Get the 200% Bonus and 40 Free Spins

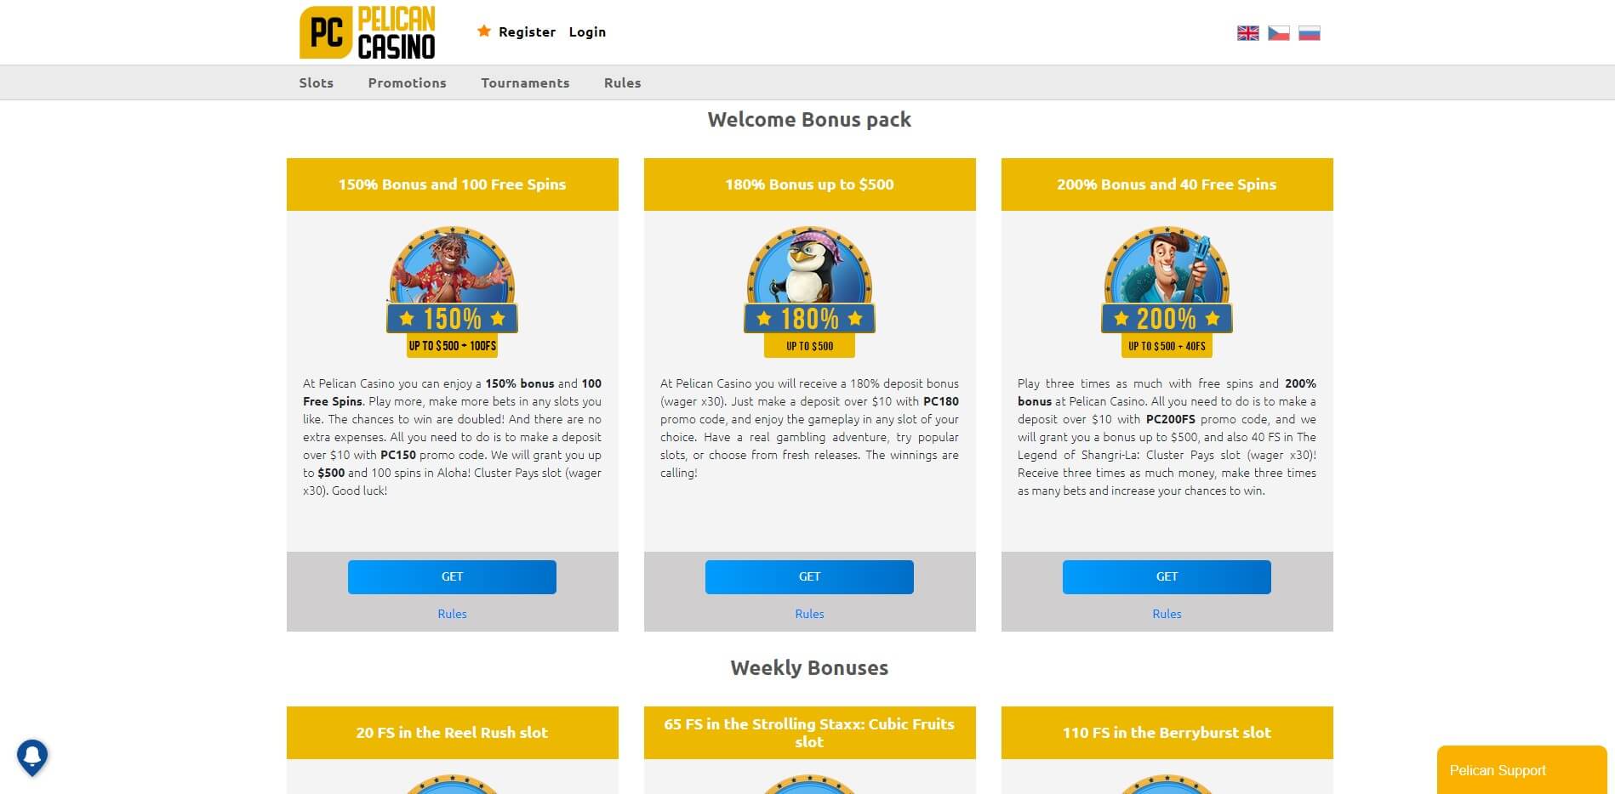pyautogui.click(x=1167, y=576)
